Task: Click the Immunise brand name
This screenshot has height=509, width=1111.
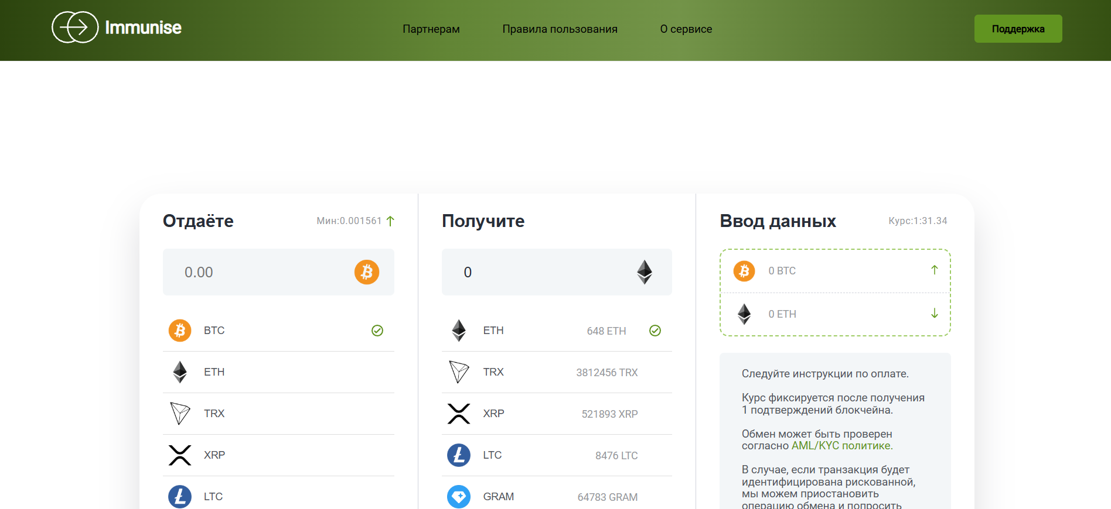Action: click(x=143, y=27)
